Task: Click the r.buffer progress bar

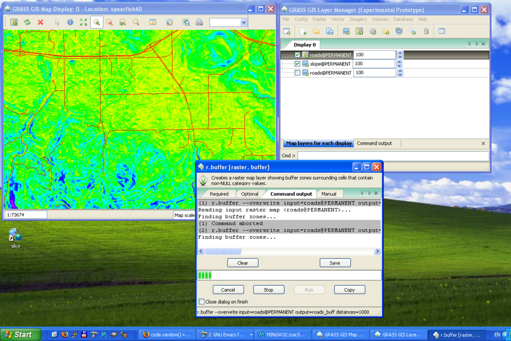Action: point(289,275)
